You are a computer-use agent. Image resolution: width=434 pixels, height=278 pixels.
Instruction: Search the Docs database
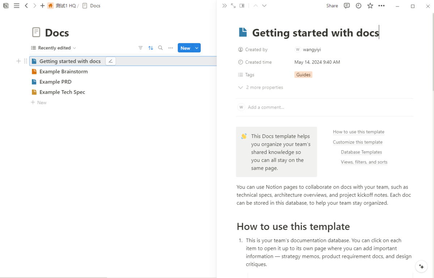[161, 48]
